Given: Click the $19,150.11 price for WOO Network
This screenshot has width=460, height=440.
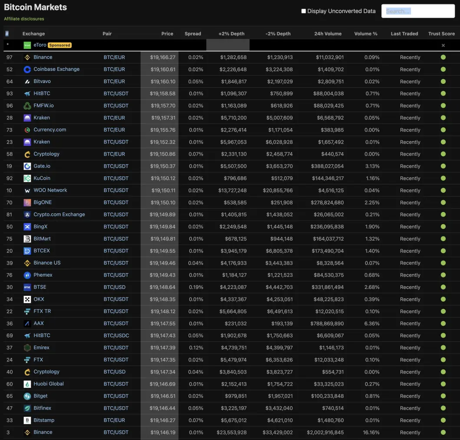Looking at the screenshot, I should click(x=164, y=191).
